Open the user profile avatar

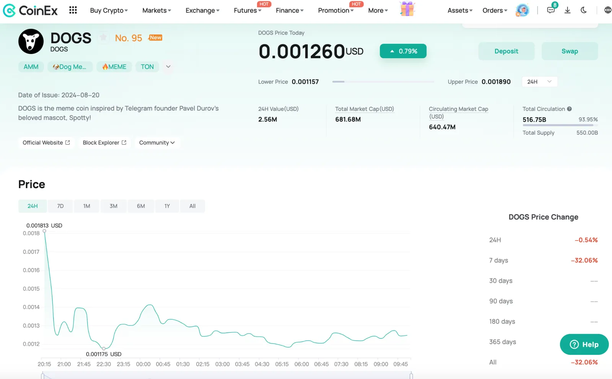tap(522, 10)
